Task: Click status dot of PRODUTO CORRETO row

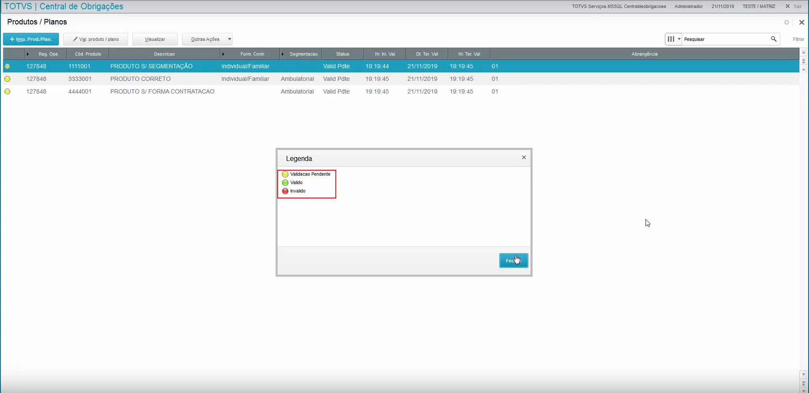Action: (x=7, y=79)
